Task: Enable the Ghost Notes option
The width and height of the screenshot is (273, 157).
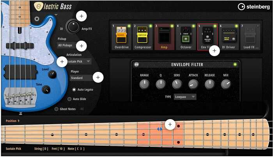Action: pyautogui.click(x=56, y=109)
